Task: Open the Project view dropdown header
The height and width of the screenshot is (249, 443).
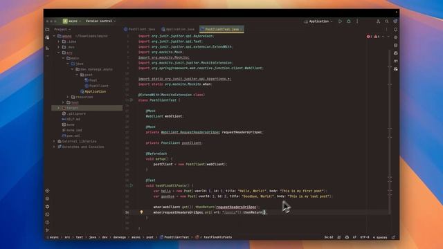Action: (x=62, y=29)
